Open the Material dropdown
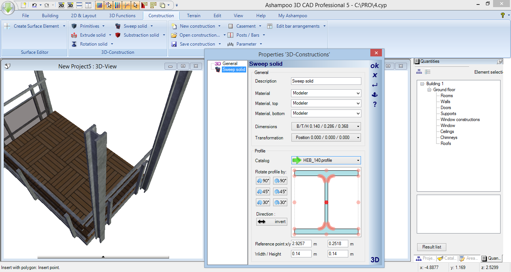The width and height of the screenshot is (511, 272). (x=326, y=93)
